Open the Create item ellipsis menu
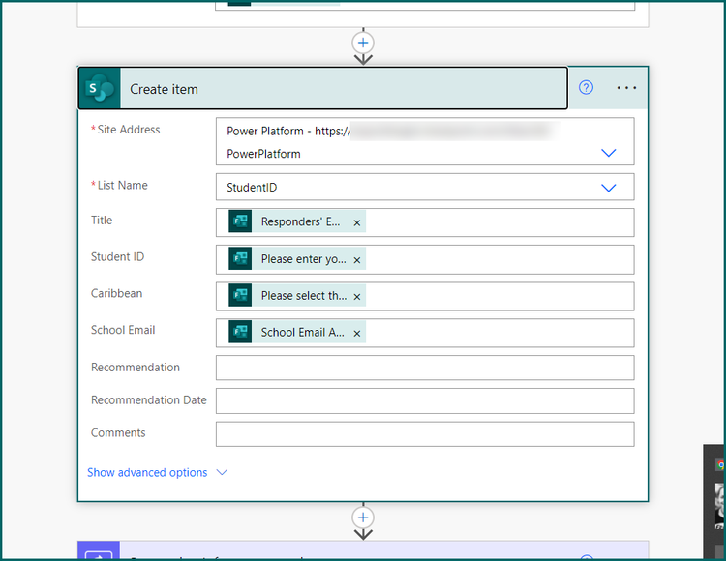Viewport: 726px width, 561px height. 626,87
